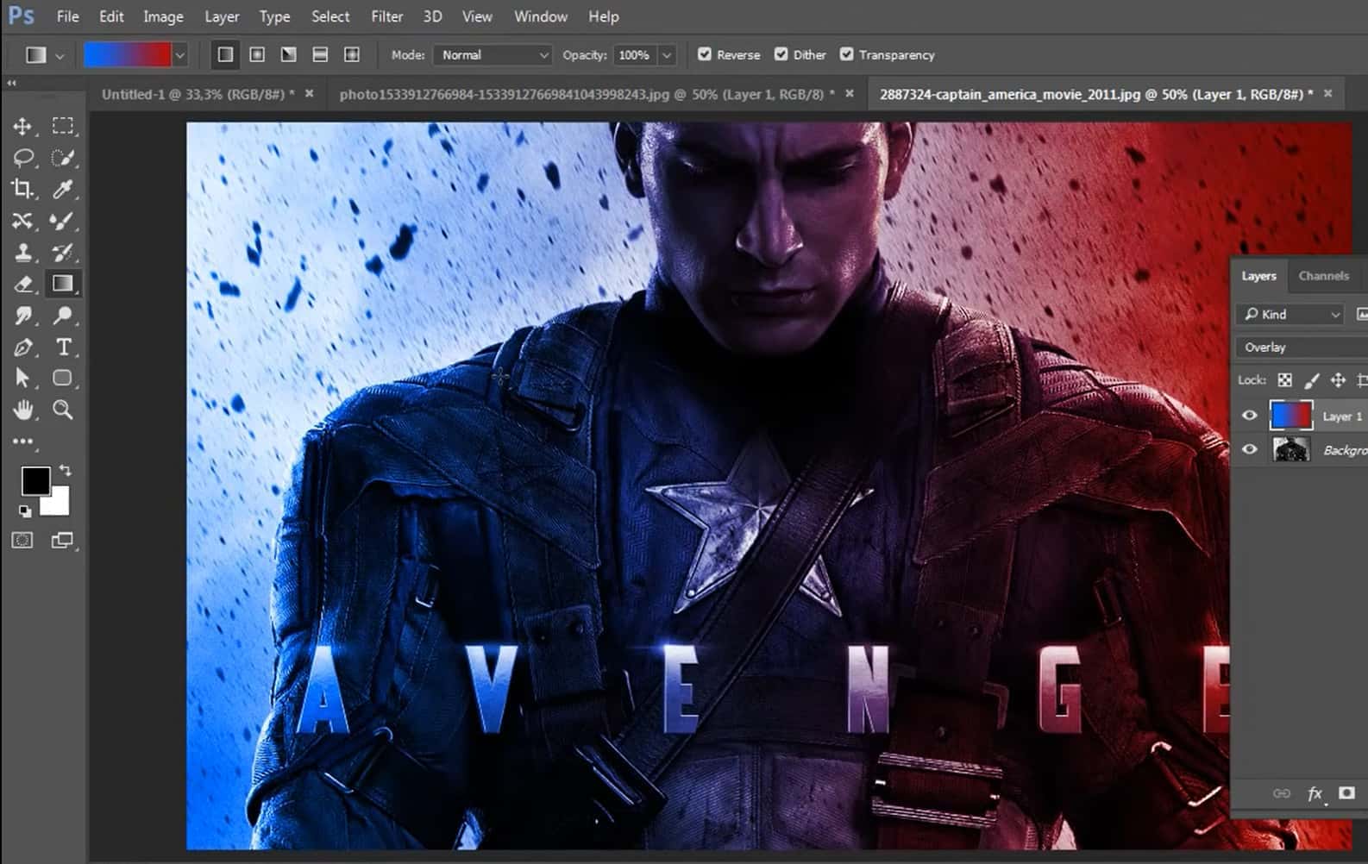Switch to the Channels panel tab
Screen dimensions: 1368x864
(x=1323, y=276)
